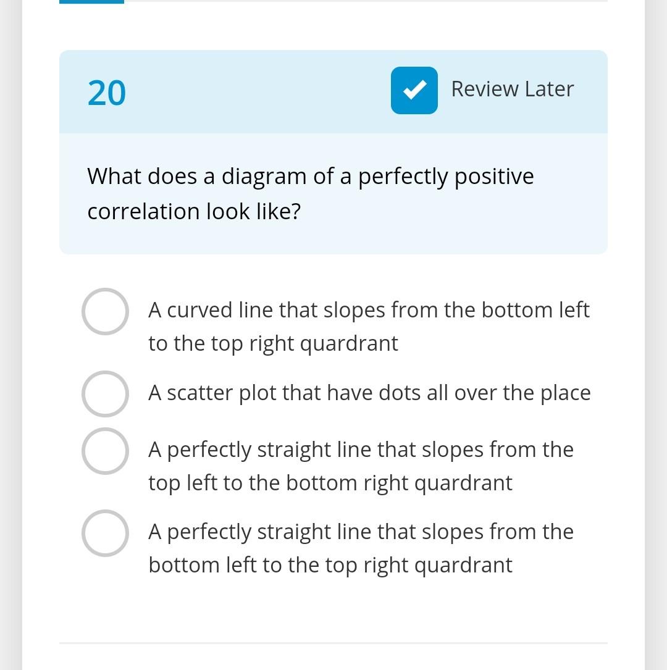Click the Review Later label text

[512, 89]
